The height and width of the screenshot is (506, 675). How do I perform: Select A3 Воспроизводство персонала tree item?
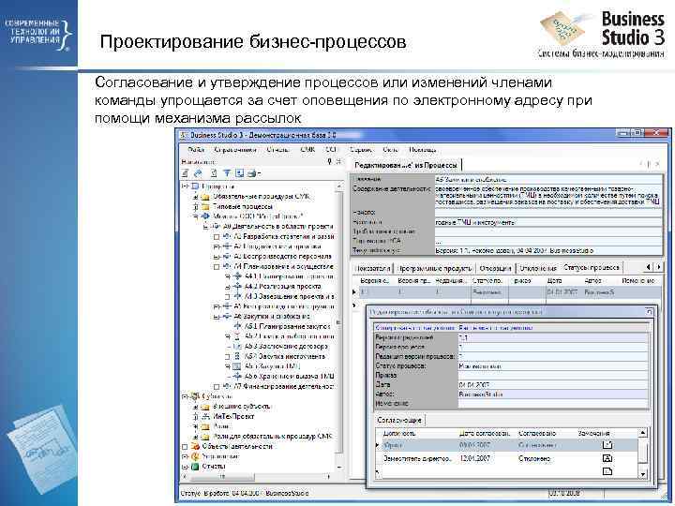(282, 257)
